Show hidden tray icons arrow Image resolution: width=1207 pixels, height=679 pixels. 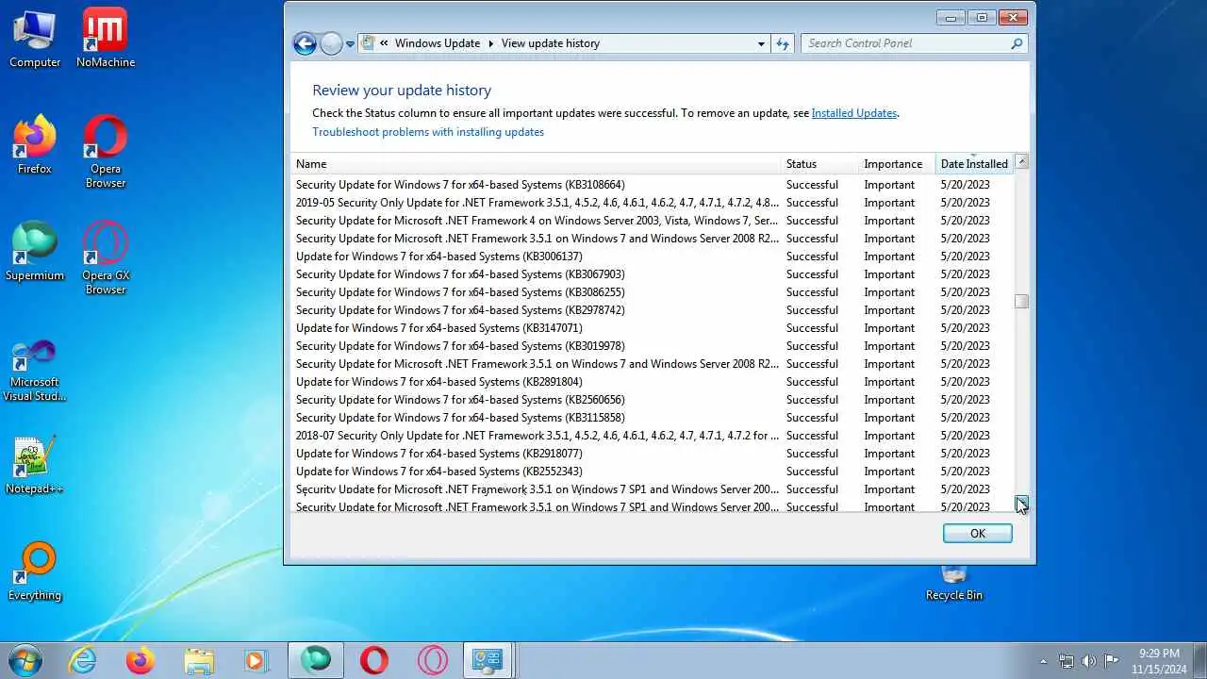(x=1043, y=661)
